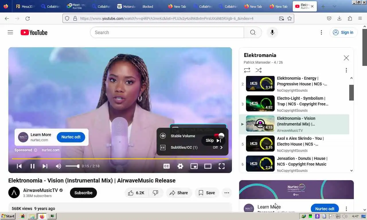
Task: Open sidebar ad three-dot options
Action: tap(346, 209)
